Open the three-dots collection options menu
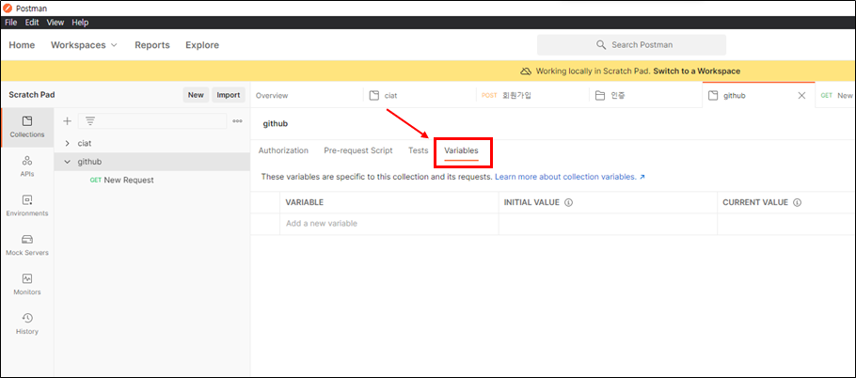The height and width of the screenshot is (378, 856). click(237, 121)
